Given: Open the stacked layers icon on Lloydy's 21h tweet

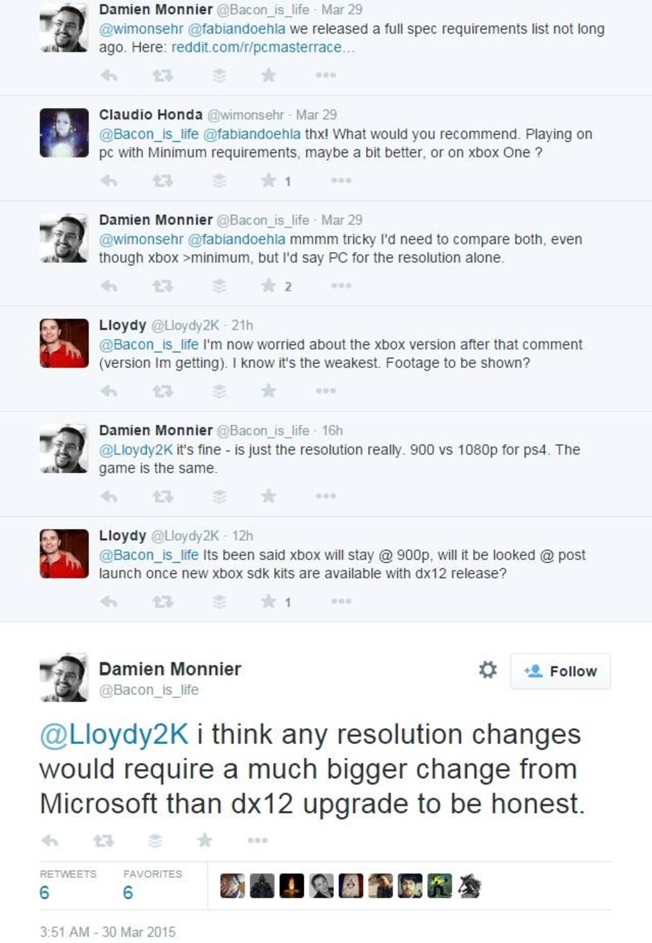Looking at the screenshot, I should click(219, 391).
